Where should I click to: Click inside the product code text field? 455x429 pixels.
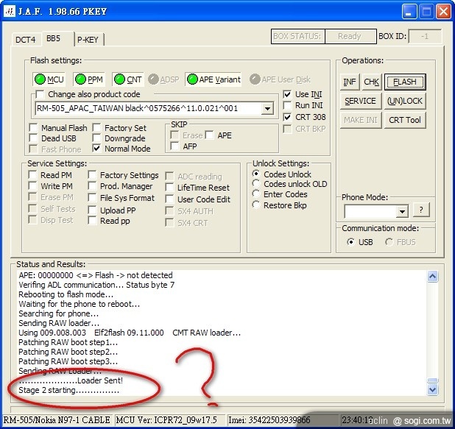click(x=148, y=109)
